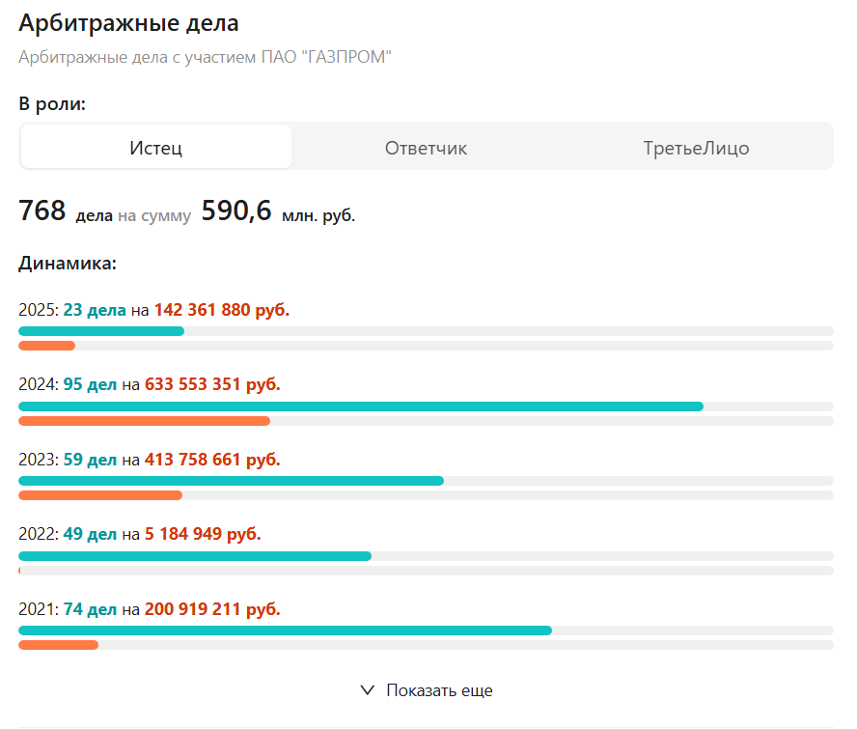Click the 200 919 211 руб. amount
Image resolution: width=857 pixels, height=729 pixels.
pos(212,609)
